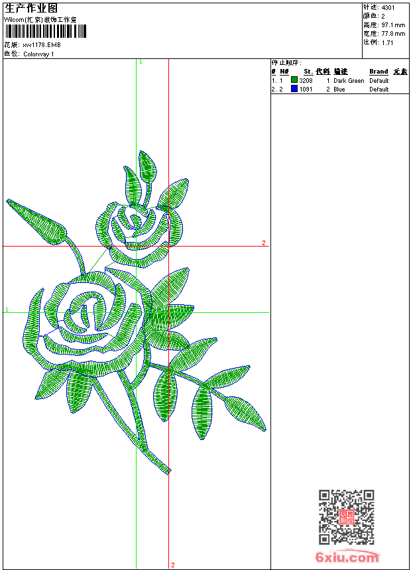
Task: Click the 描述 column header
Action: click(341, 72)
